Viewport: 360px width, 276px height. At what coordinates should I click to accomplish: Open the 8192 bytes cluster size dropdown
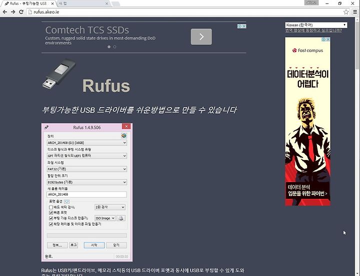[x=87, y=182]
